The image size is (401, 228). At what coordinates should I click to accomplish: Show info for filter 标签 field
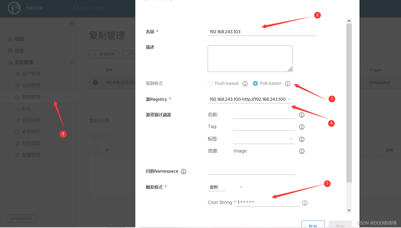(x=302, y=139)
